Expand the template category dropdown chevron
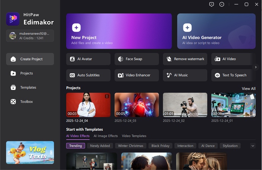 (253, 146)
